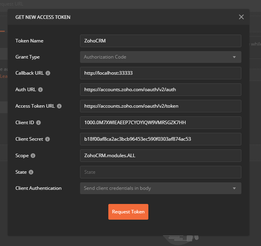Focus the Scope input field

160,156
